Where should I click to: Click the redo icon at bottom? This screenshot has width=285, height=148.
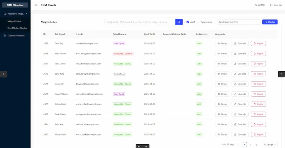[x=146, y=147]
